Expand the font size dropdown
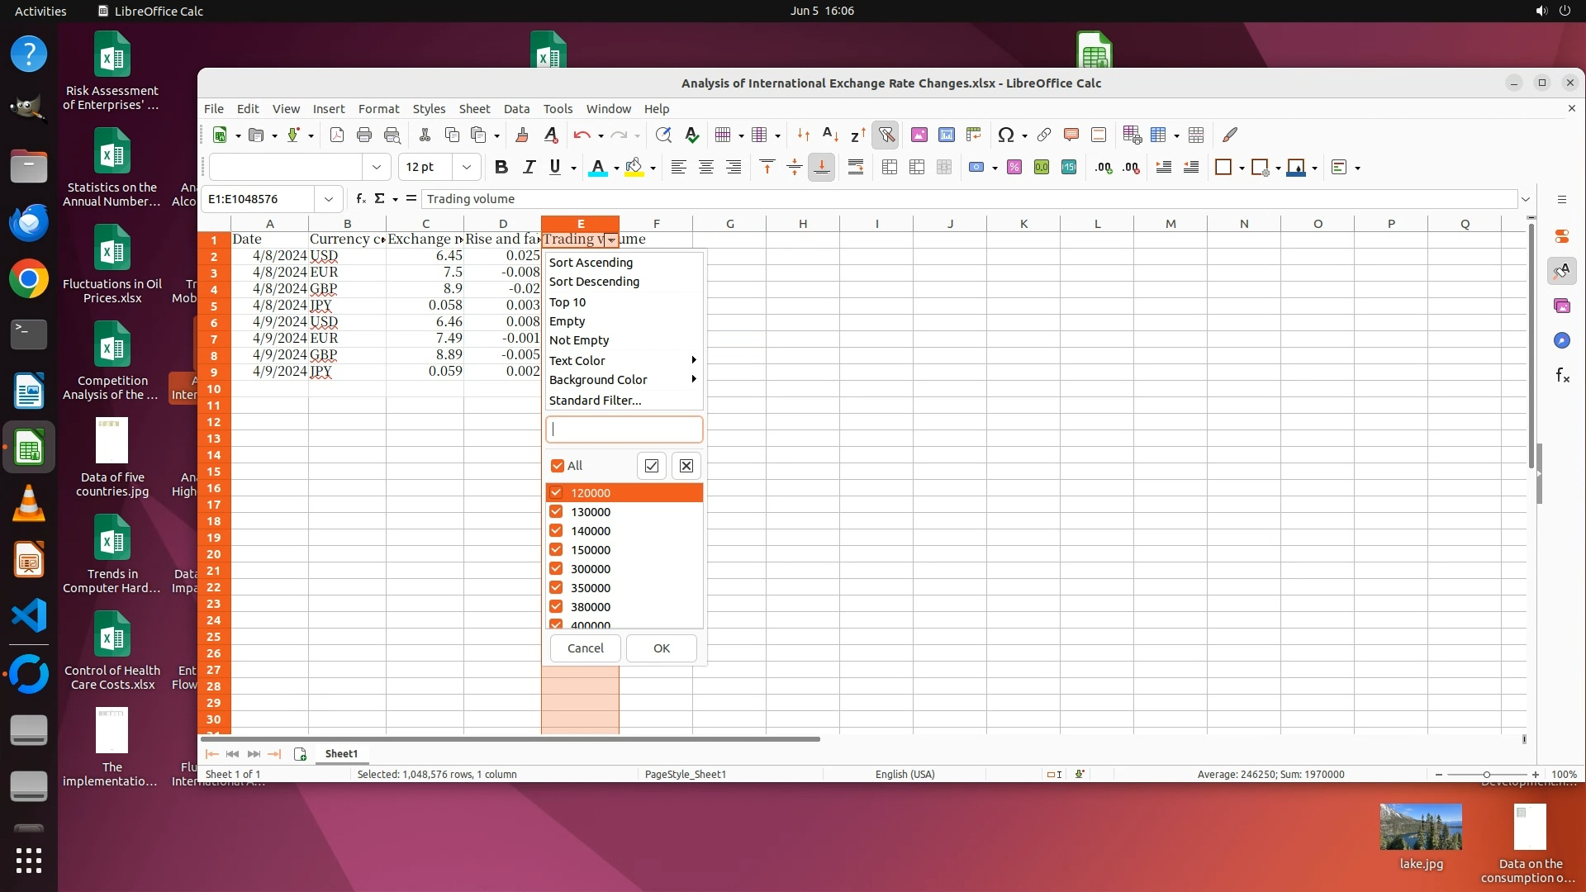Image resolution: width=1586 pixels, height=892 pixels. tap(467, 167)
